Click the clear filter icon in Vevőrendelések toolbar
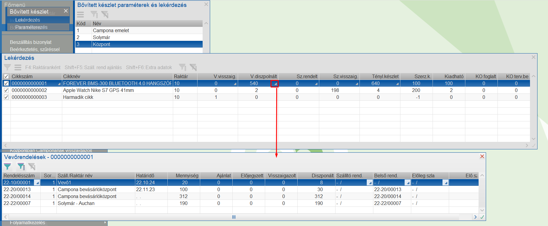 click(32, 166)
